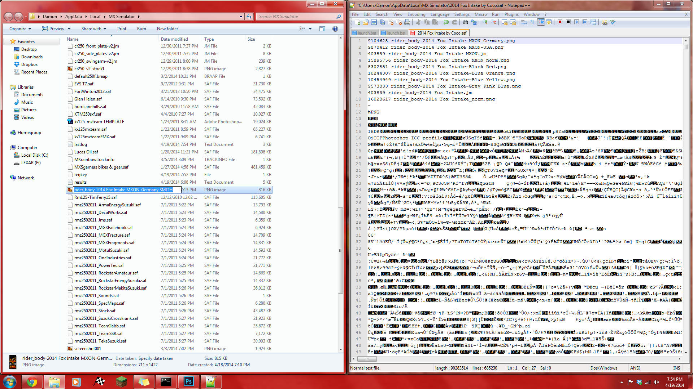Image resolution: width=693 pixels, height=389 pixels.
Task: Save the document with the Save icon
Action: [x=374, y=22]
